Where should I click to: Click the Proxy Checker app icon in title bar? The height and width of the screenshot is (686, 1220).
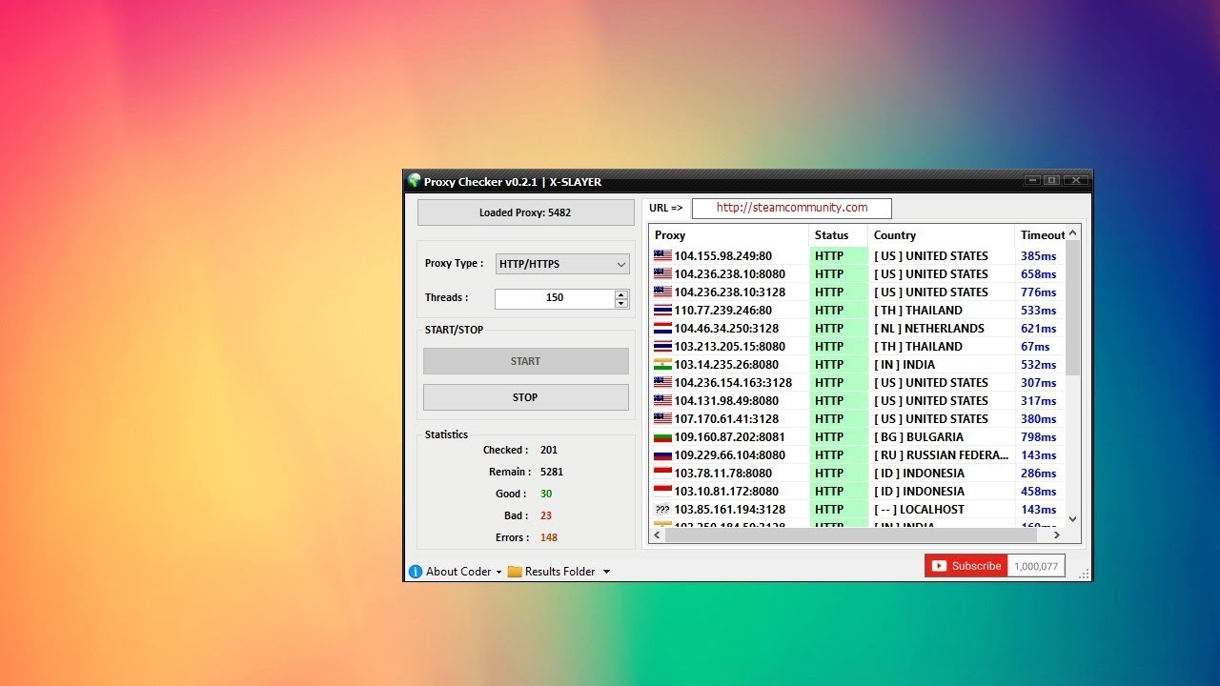pos(414,180)
